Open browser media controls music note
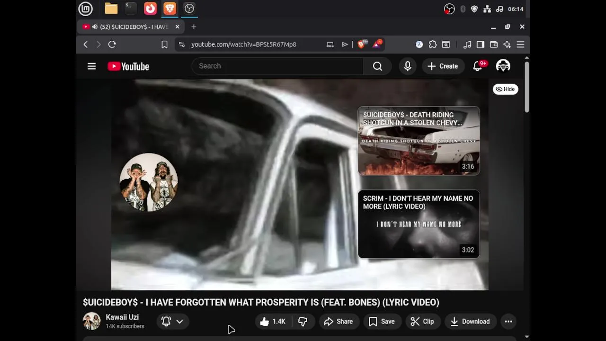This screenshot has width=606, height=341. 467,45
